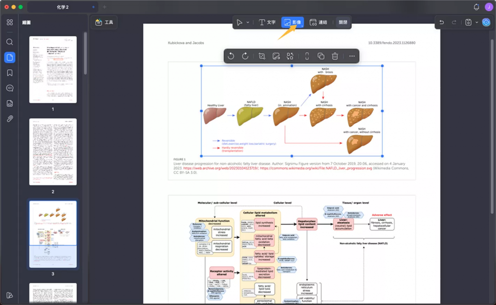Click the DOI 10.3389/fendo.2023.1126880 text
Image resolution: width=496 pixels, height=305 pixels.
(391, 43)
